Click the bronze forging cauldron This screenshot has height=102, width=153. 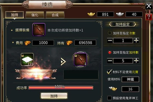[36, 74]
